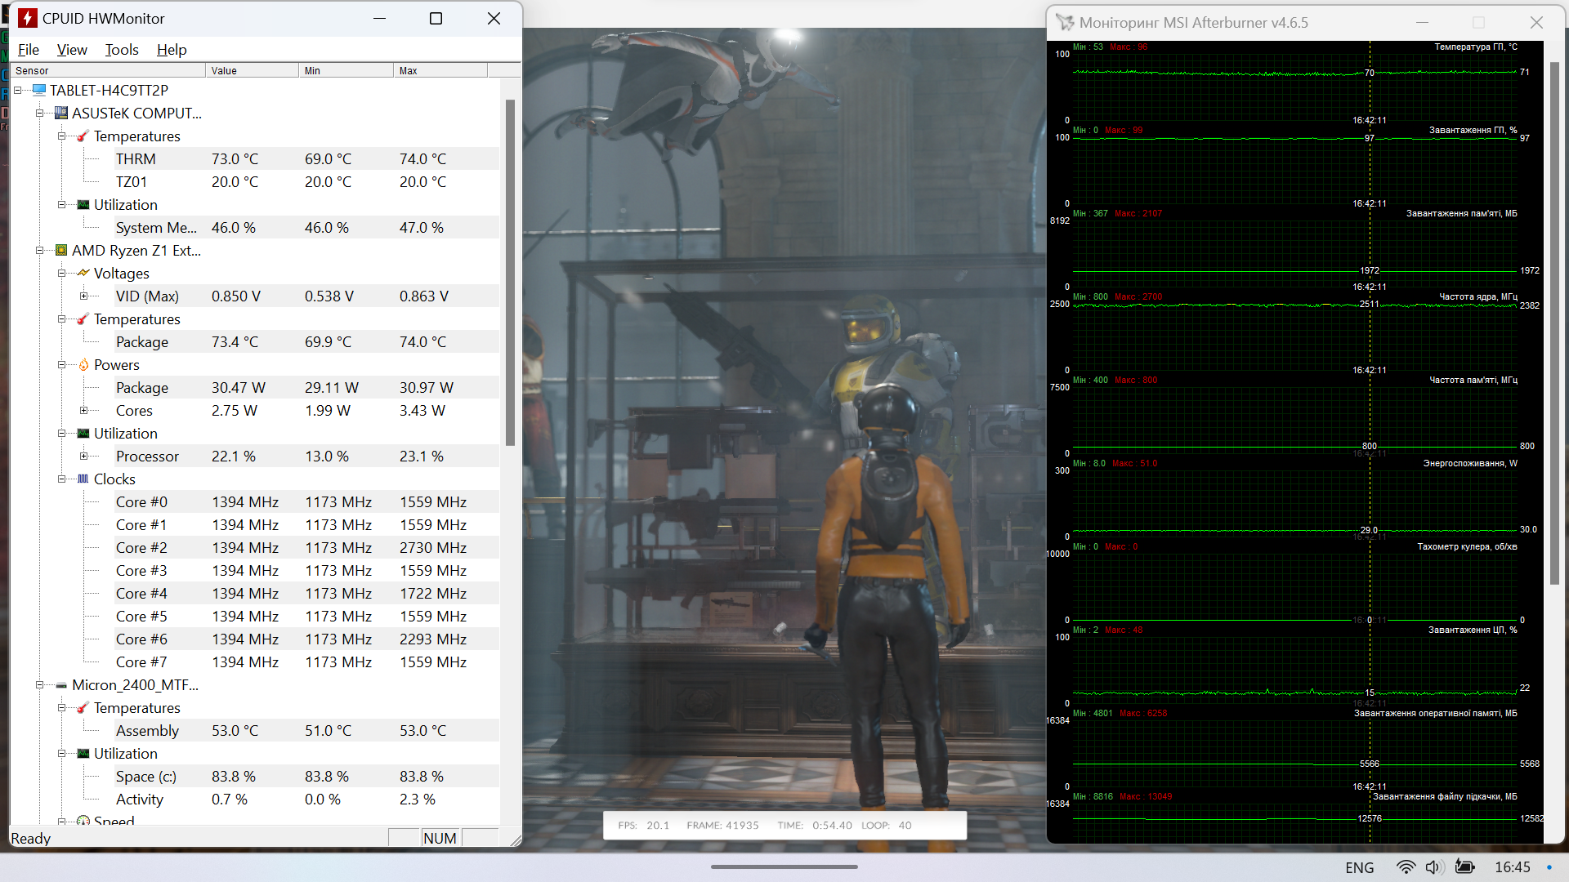Click the Clocks node icon
1569x882 pixels.
(83, 479)
